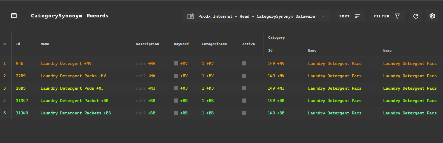Click name Laundry Detergent Packets +BB
This screenshot has height=143, width=443.
[76, 113]
